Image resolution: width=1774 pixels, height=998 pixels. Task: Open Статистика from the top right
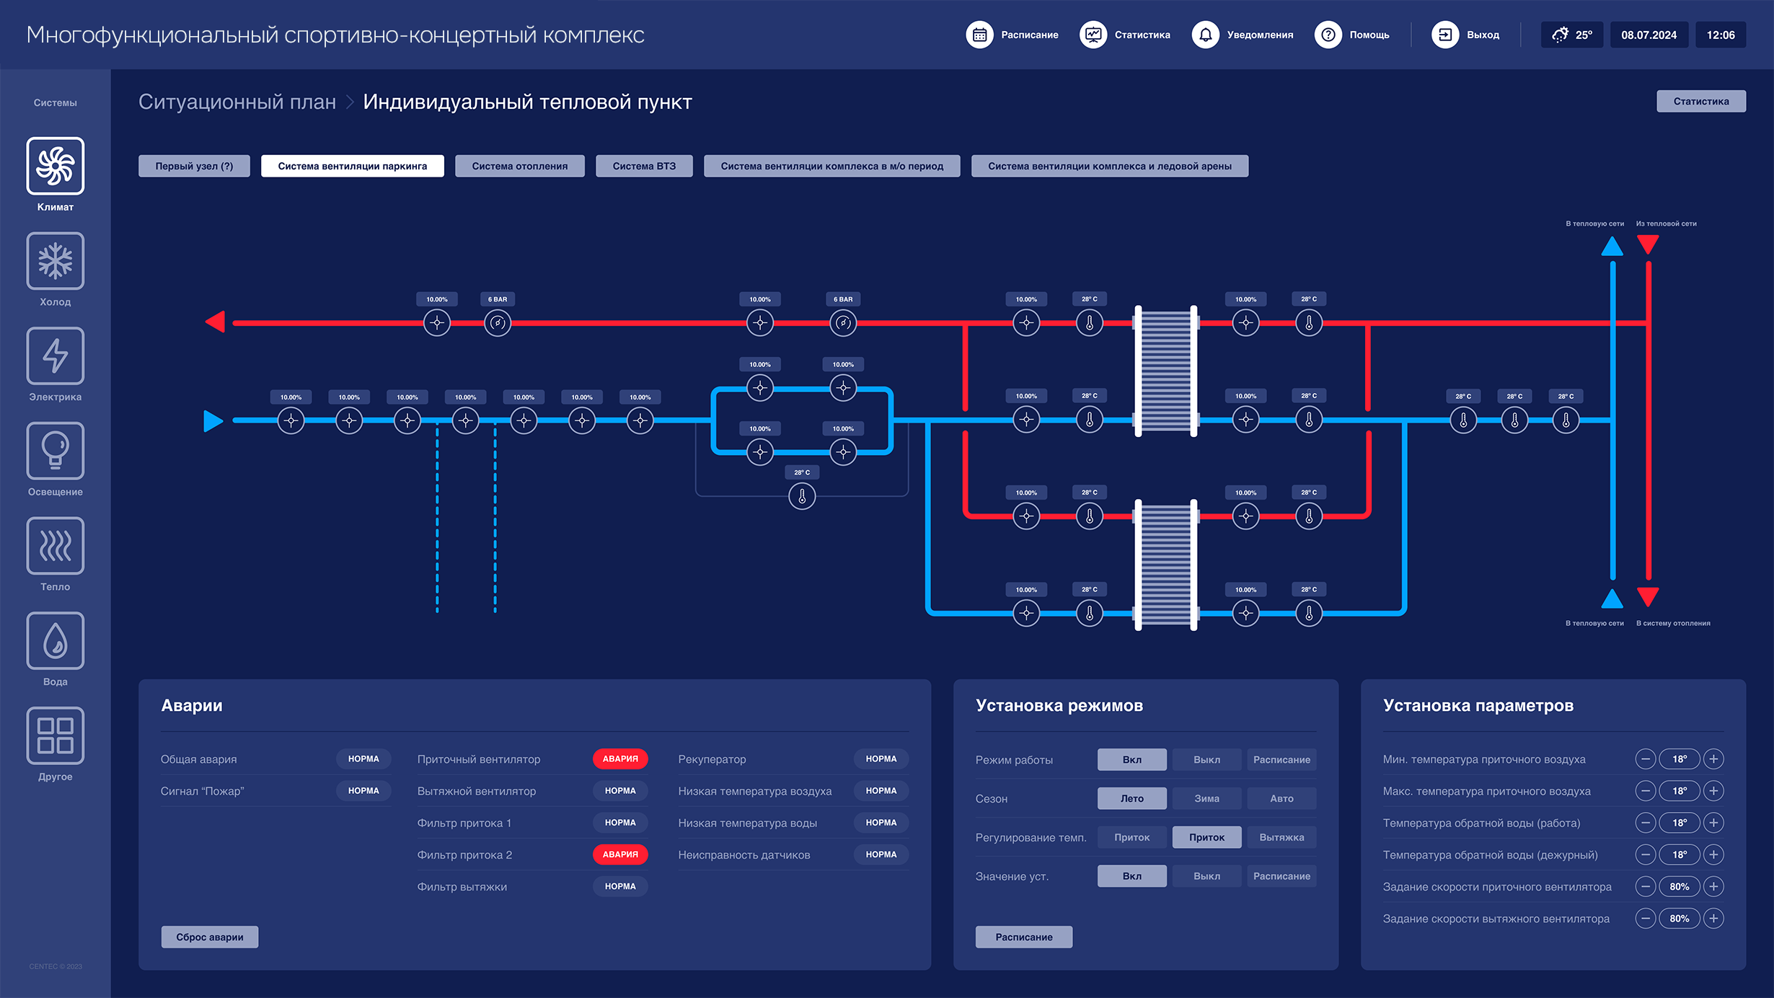pos(1701,101)
